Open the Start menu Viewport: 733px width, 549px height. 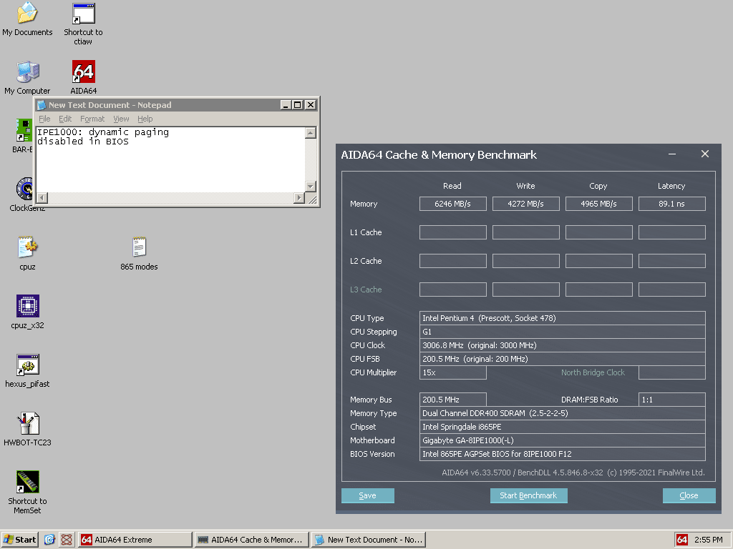pos(19,540)
